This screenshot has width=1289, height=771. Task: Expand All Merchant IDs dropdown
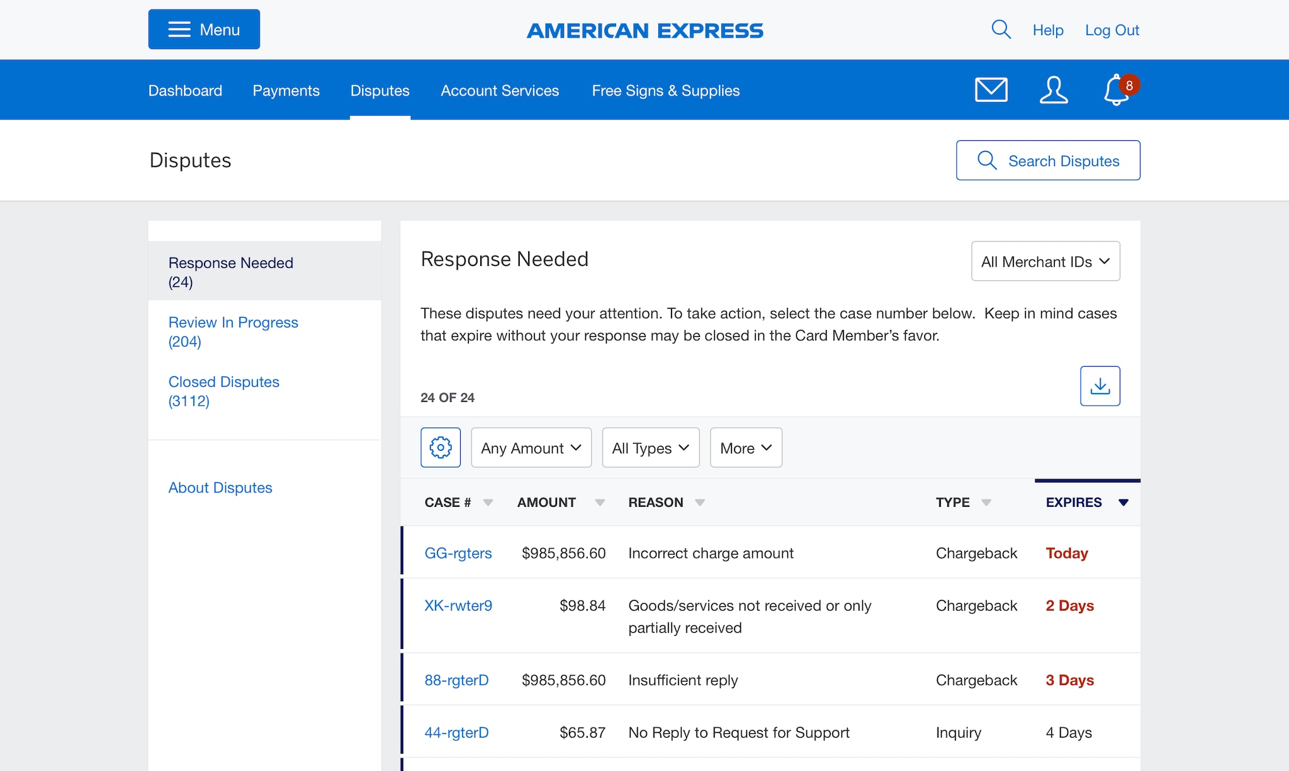pyautogui.click(x=1045, y=261)
